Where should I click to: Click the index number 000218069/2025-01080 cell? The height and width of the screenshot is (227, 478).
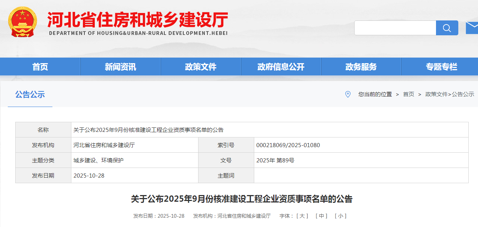point(288,145)
